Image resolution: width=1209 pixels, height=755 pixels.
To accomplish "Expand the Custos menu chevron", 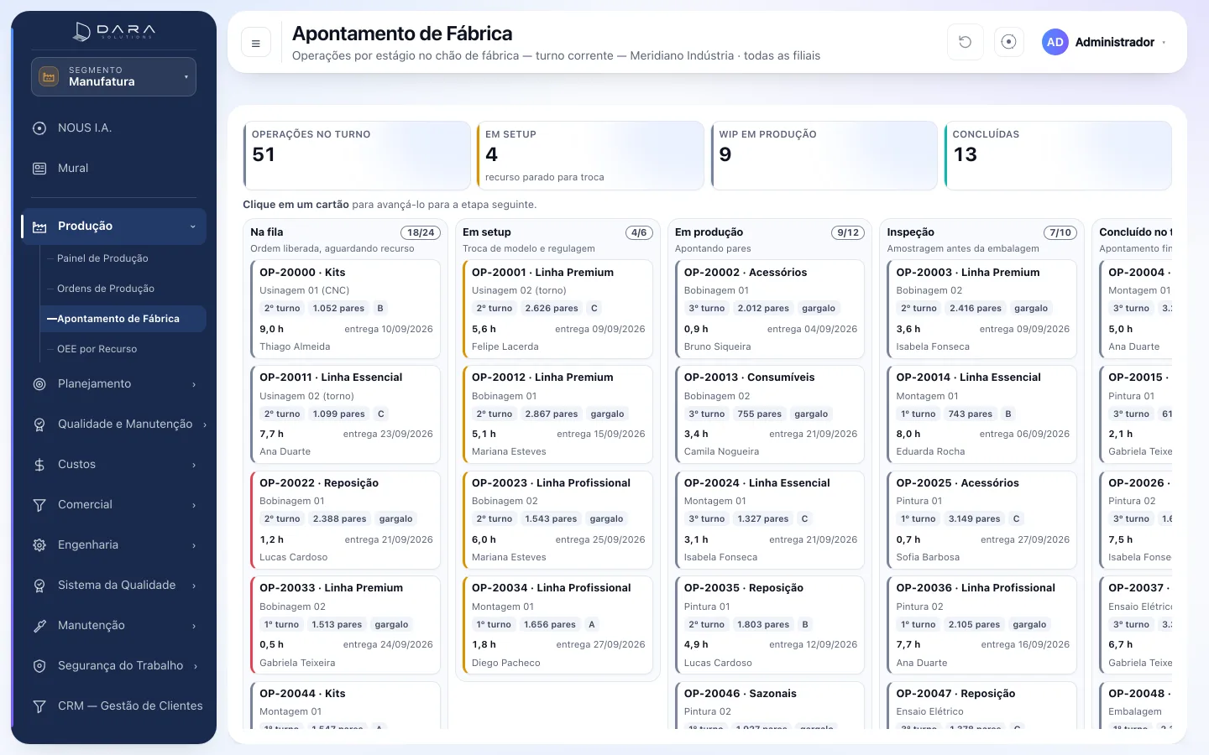I will [x=194, y=465].
